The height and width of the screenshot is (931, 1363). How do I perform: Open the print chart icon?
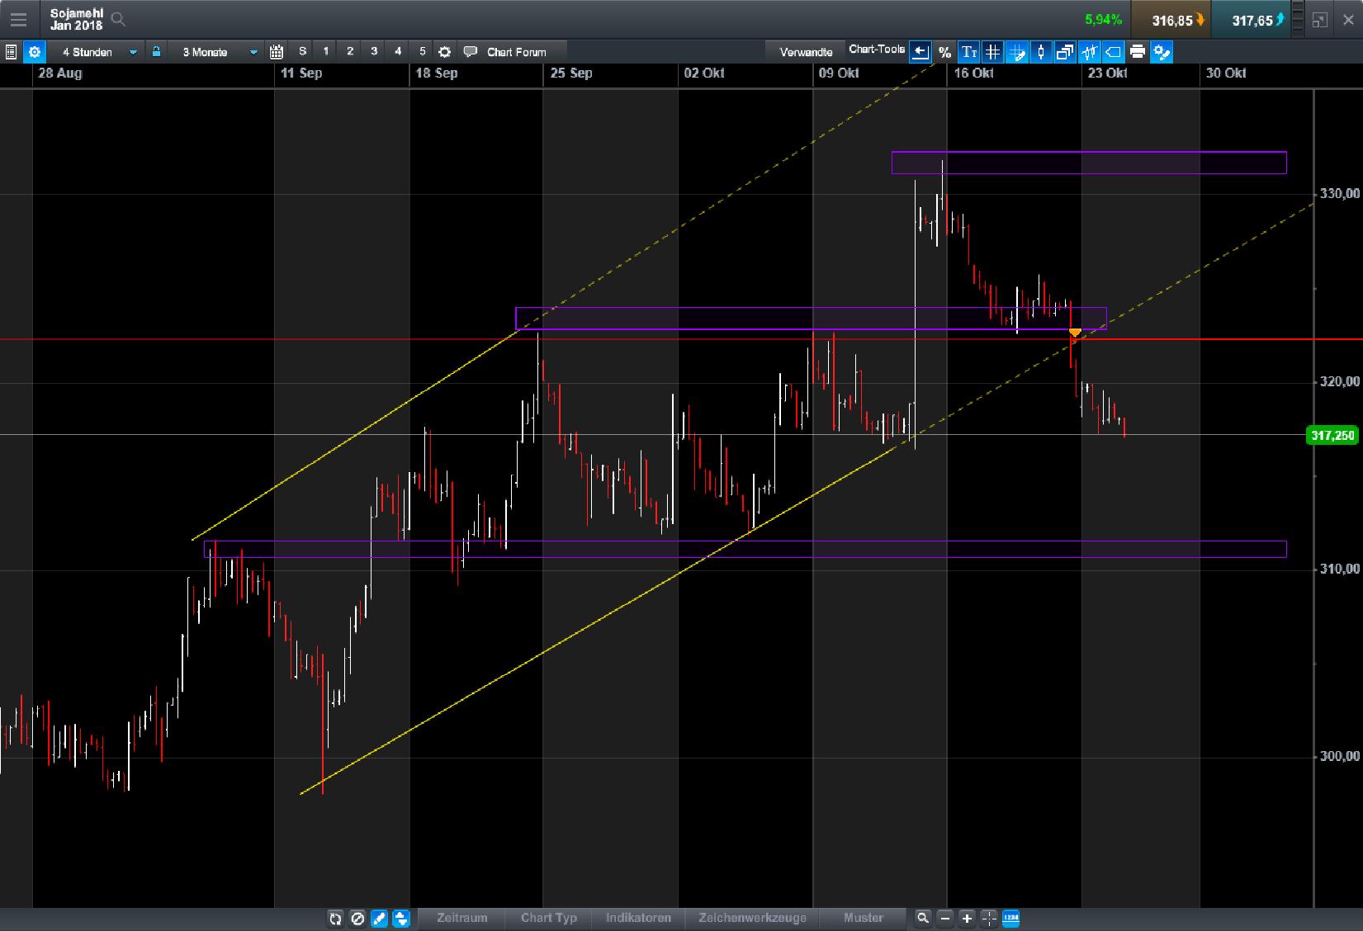click(x=1137, y=51)
